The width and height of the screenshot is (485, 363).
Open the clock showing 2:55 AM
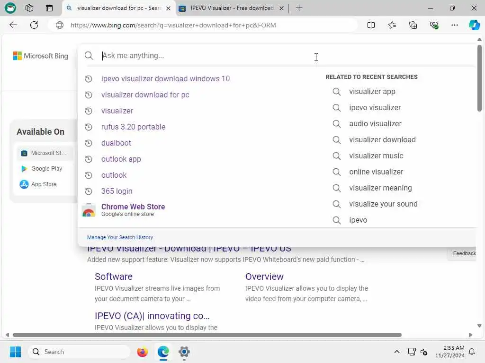[450, 352]
